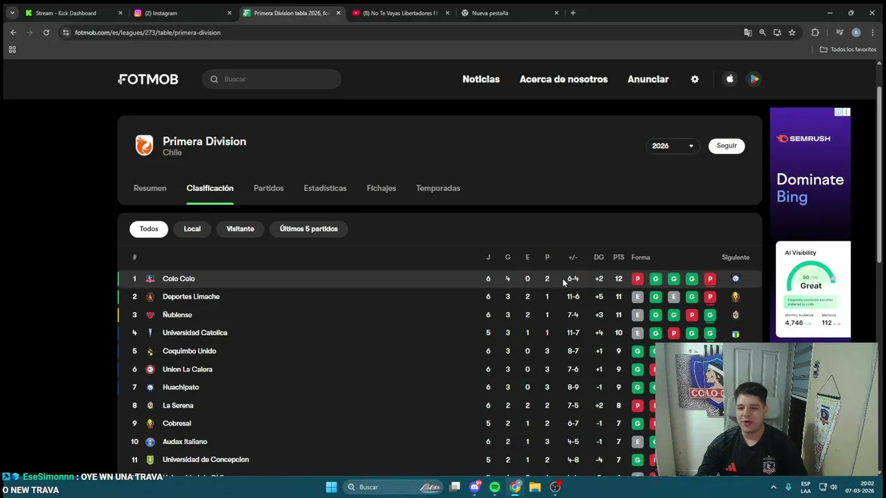The image size is (886, 498).
Task: Click the Coquimbo Unido crest icon
Action: 150,351
